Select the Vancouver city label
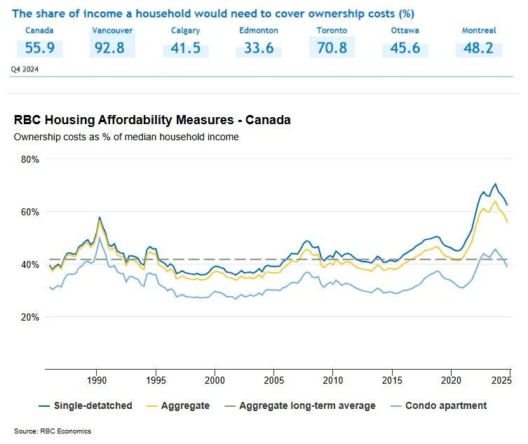The image size is (528, 444). (x=112, y=31)
